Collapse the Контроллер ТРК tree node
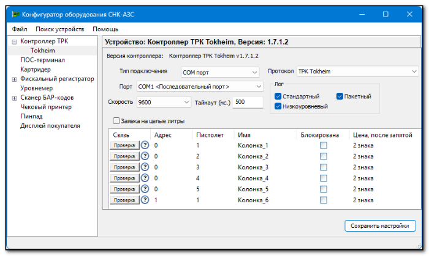Screen dimensions: 429x256 tap(14, 42)
